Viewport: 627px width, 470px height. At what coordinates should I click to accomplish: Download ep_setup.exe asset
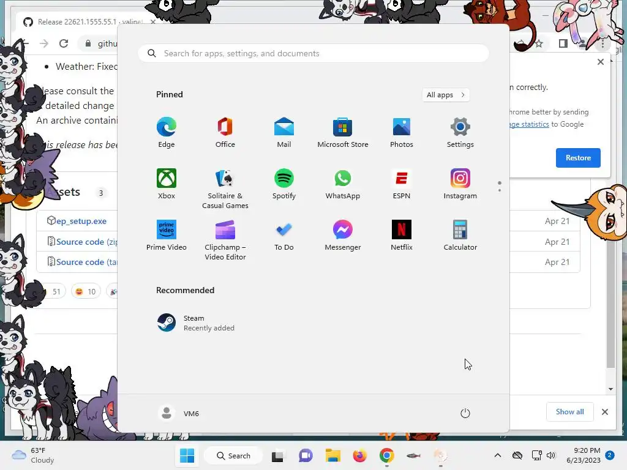(81, 221)
